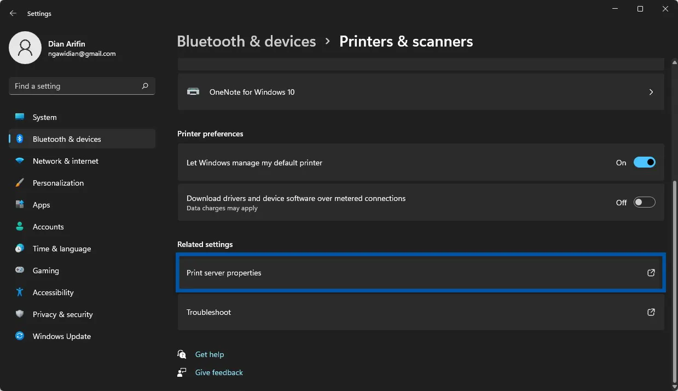Open Print server properties external link
This screenshot has height=391, width=678.
(420, 273)
